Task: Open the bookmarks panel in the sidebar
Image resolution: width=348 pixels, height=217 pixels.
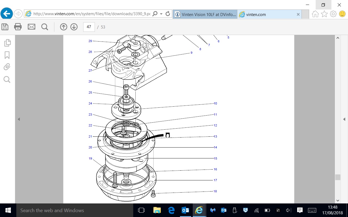Action: [x=7, y=55]
